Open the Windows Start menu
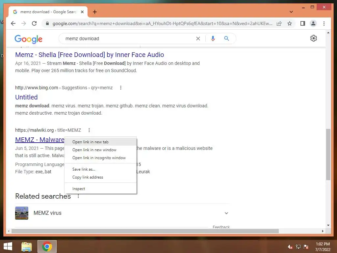The height and width of the screenshot is (253, 337). [x=8, y=246]
